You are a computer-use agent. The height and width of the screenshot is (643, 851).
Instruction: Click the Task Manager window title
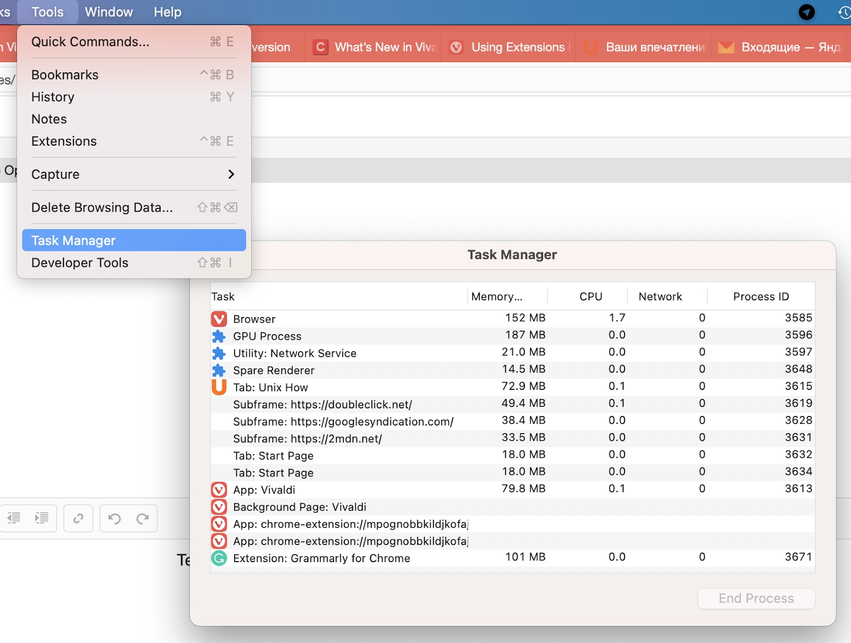pos(512,255)
